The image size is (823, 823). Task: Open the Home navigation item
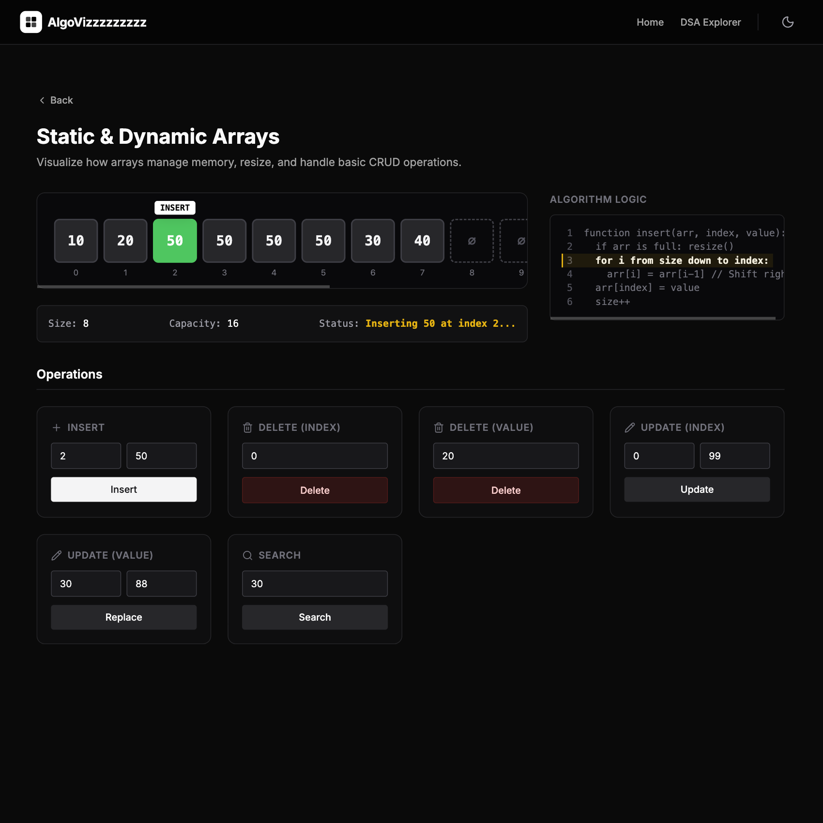(650, 22)
